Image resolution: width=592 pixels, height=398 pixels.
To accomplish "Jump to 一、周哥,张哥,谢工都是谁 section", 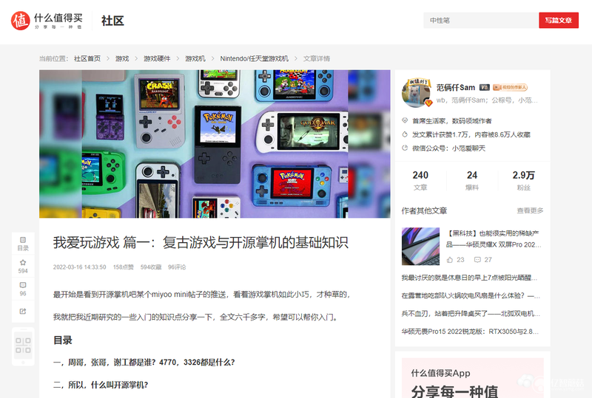I will pyautogui.click(x=144, y=363).
